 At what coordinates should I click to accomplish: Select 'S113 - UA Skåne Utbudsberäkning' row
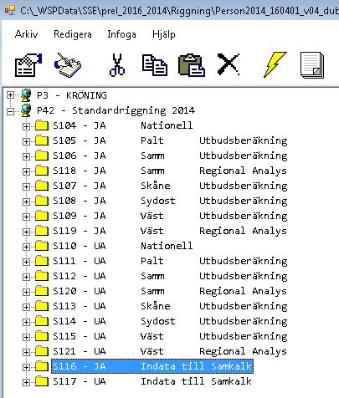pos(170,306)
